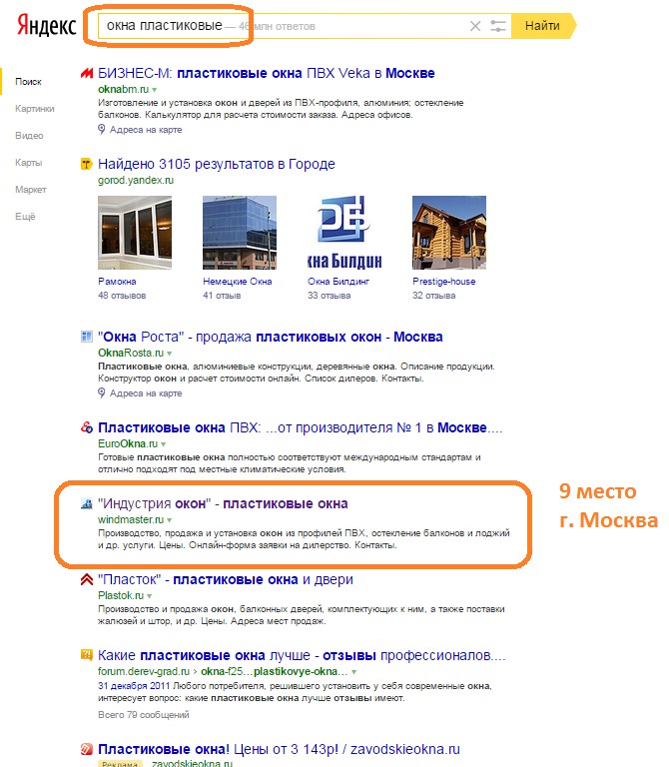The image size is (669, 767).
Task: Click Всего 79 сообщений text
Action: (x=144, y=715)
